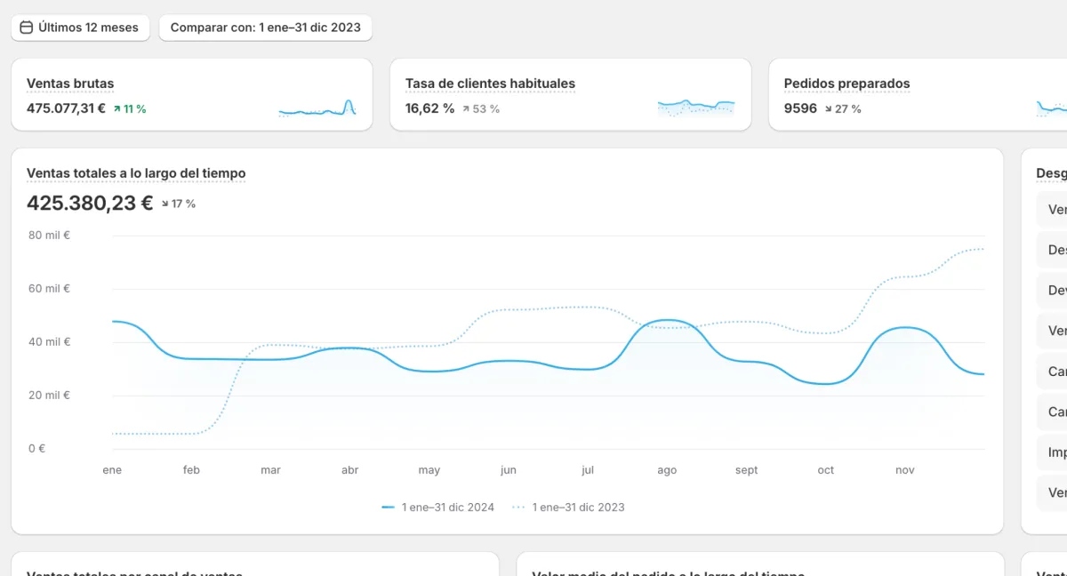Open the "Ventas brutas" report title

tap(70, 84)
